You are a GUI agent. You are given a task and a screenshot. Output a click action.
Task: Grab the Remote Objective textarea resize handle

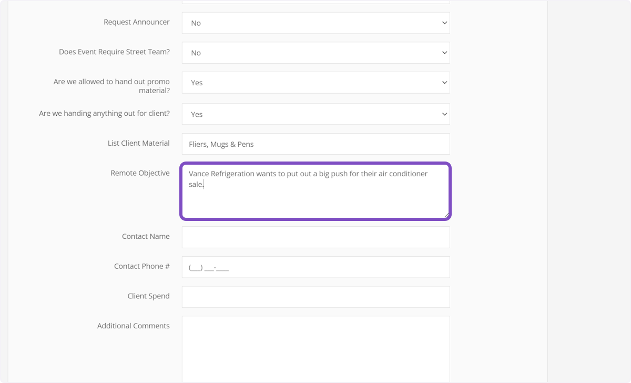click(446, 215)
